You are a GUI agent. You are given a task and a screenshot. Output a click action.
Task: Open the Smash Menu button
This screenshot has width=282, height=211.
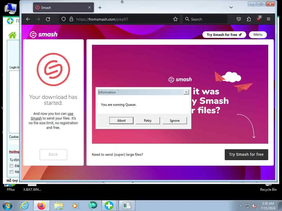click(x=258, y=35)
